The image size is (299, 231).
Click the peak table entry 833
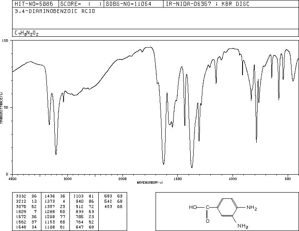tap(79, 211)
